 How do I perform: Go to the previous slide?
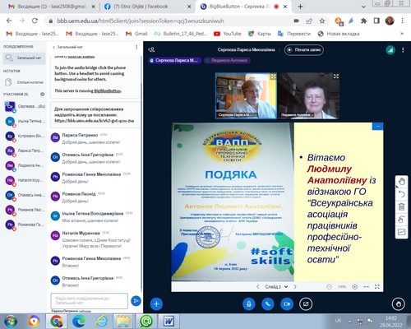(258, 286)
